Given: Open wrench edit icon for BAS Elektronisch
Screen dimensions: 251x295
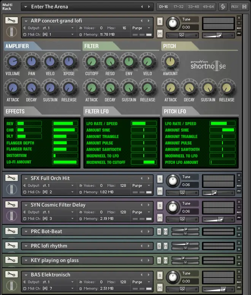Looking at the screenshot, I should (x=11, y=274).
